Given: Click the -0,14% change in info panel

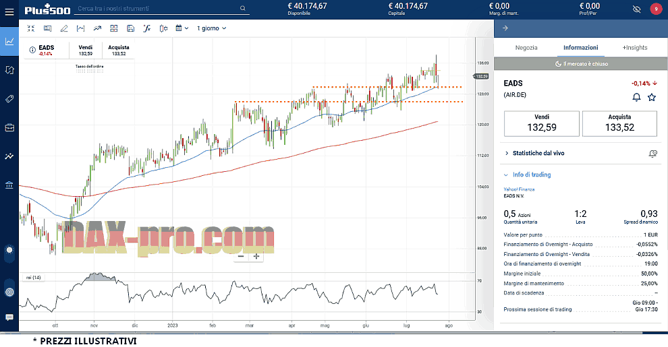Looking at the screenshot, I should tap(644, 84).
